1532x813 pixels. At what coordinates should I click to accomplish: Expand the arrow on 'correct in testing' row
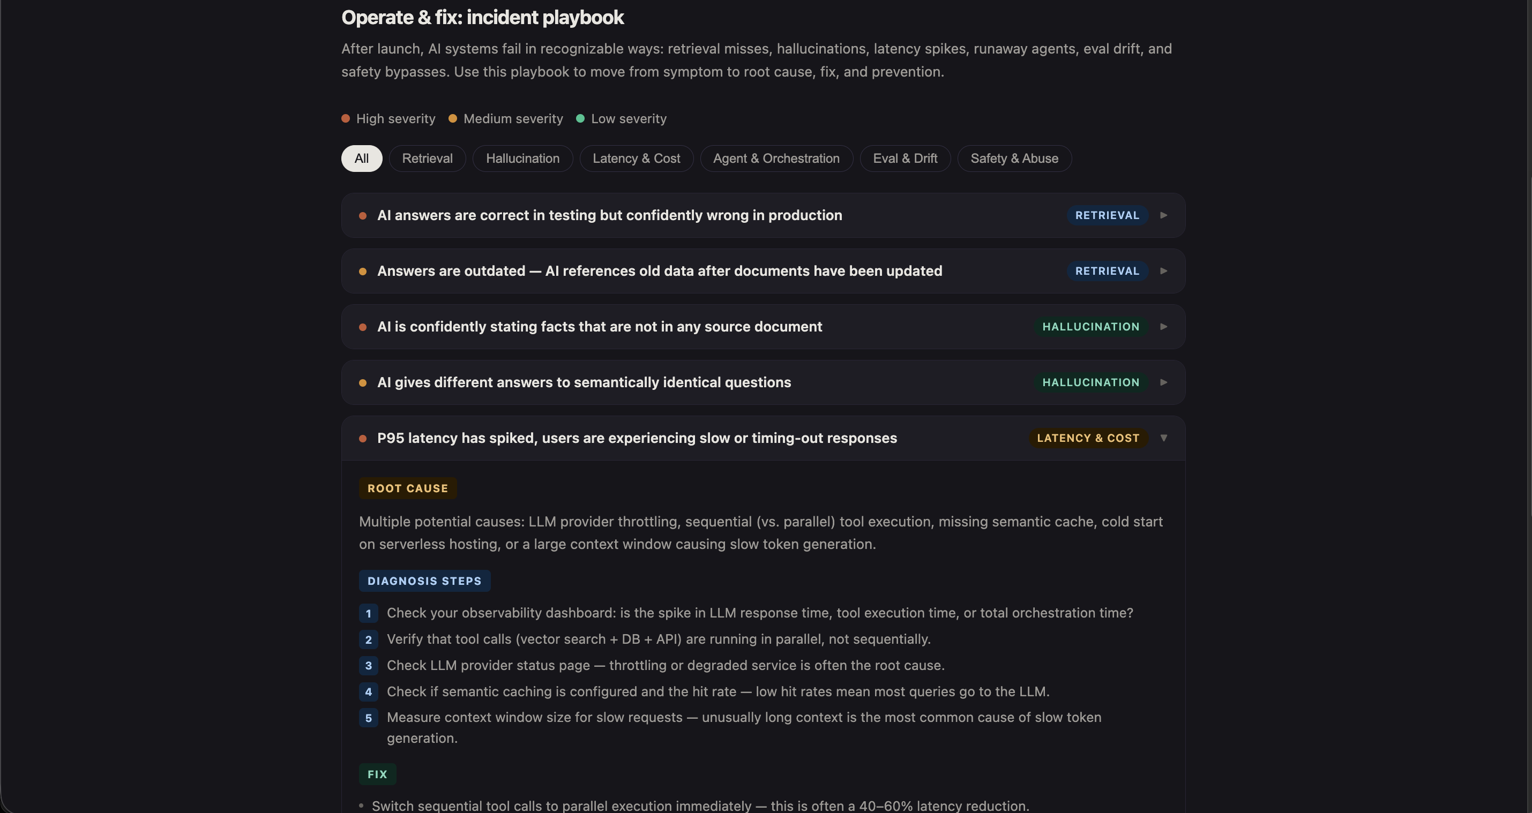click(x=1164, y=215)
